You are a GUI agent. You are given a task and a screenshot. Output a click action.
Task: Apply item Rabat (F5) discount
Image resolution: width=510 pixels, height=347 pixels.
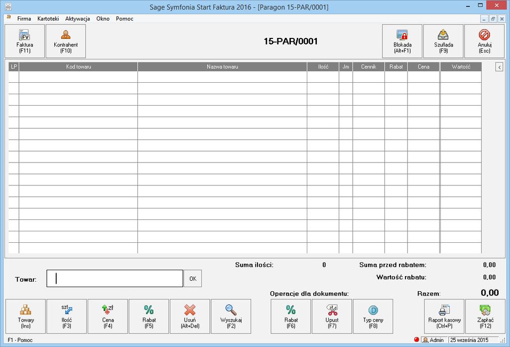149,317
